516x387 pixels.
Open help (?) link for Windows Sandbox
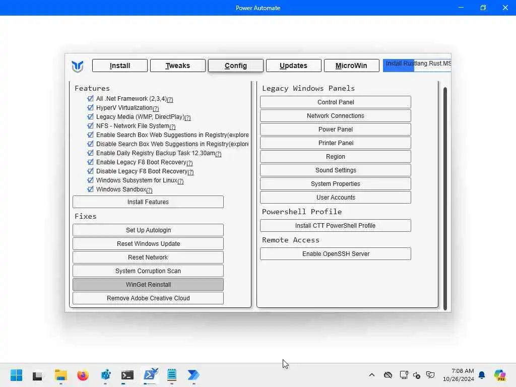(x=149, y=190)
